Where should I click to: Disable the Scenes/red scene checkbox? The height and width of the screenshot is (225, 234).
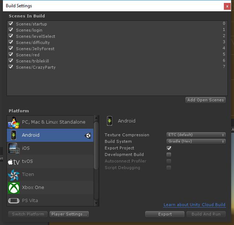tap(11, 55)
